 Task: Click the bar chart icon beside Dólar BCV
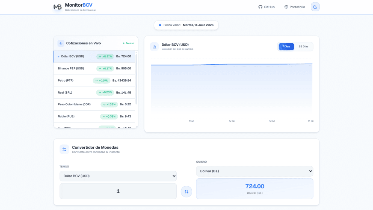click(154, 46)
